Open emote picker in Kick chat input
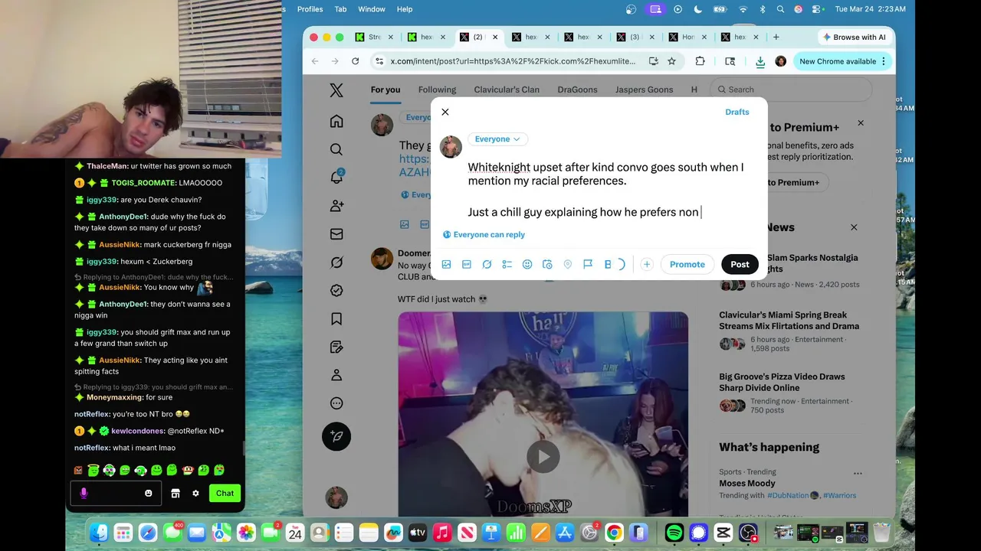Screen dimensions: 981x551 (149, 494)
